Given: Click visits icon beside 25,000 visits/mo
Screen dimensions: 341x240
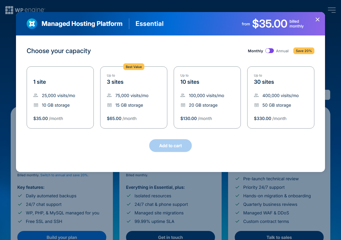Looking at the screenshot, I should pos(36,95).
